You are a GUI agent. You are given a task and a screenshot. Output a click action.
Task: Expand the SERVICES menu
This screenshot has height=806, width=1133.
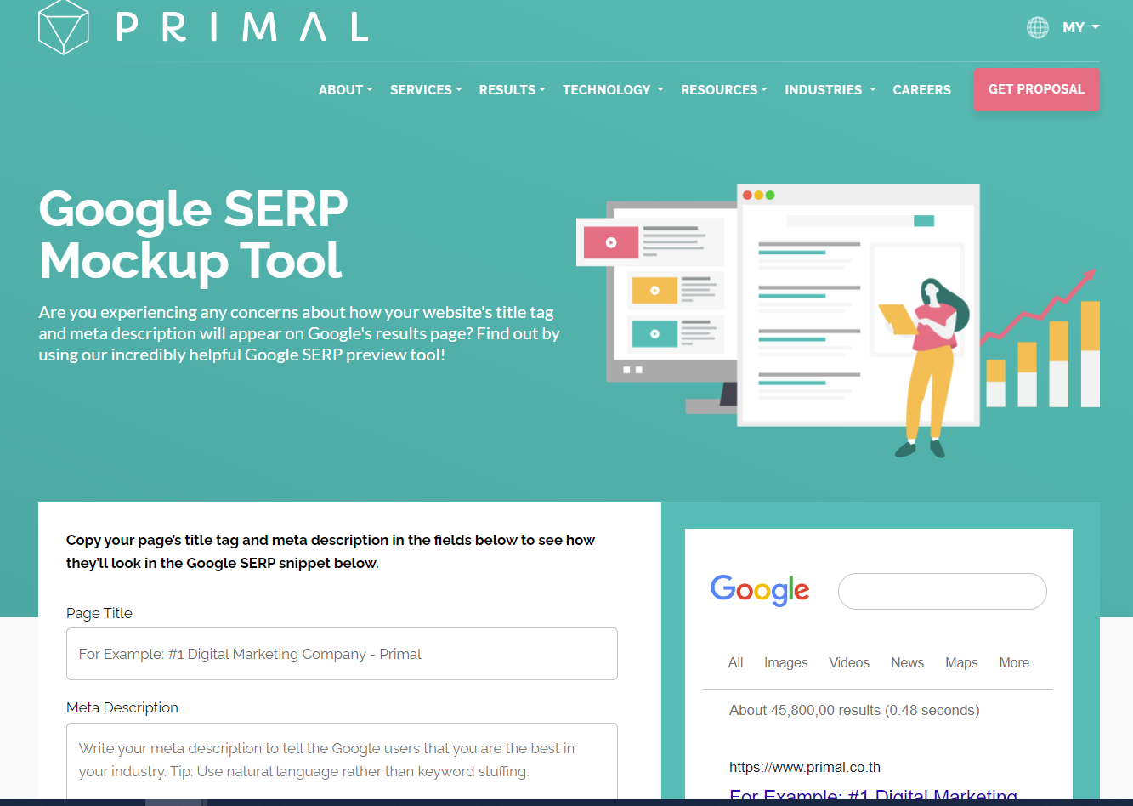[426, 89]
